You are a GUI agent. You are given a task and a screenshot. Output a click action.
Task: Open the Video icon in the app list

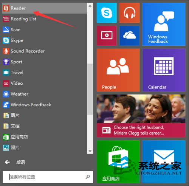pos(6,83)
